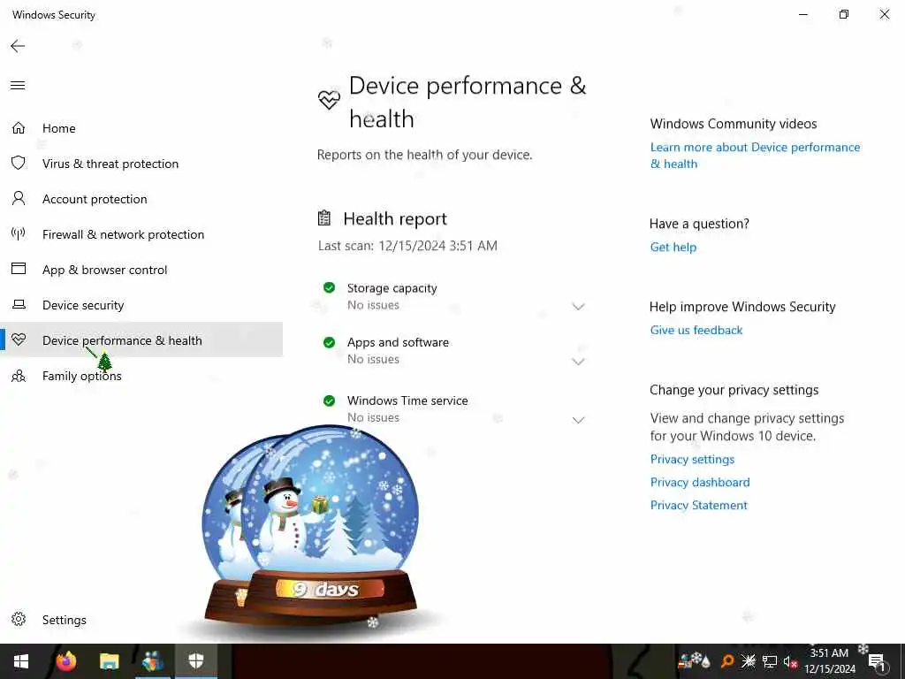Open Home in the sidebar
The image size is (905, 679).
tap(141, 128)
